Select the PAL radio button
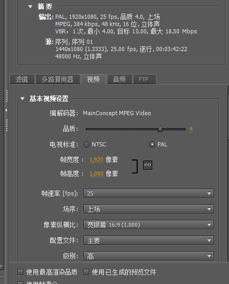This screenshot has width=229, height=284. 152,144
